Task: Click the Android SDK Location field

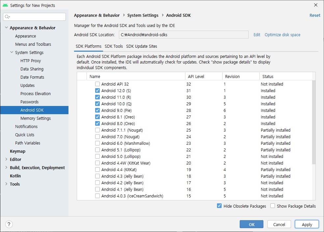Action: pyautogui.click(x=183, y=35)
